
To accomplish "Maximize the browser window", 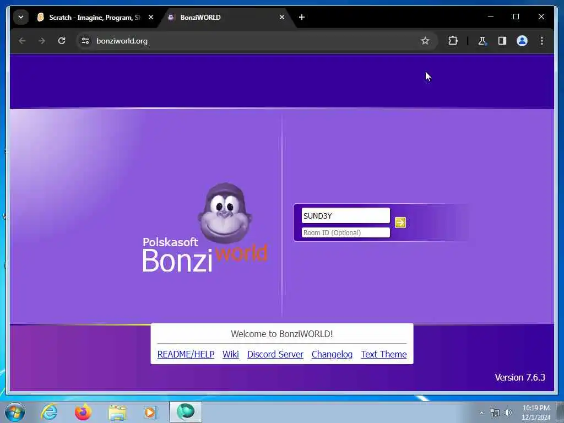I will [x=516, y=17].
